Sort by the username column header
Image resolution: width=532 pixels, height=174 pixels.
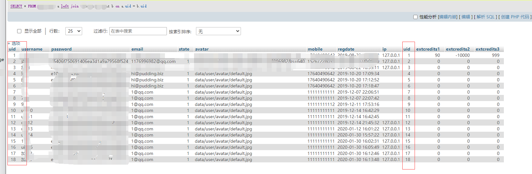click(x=32, y=49)
